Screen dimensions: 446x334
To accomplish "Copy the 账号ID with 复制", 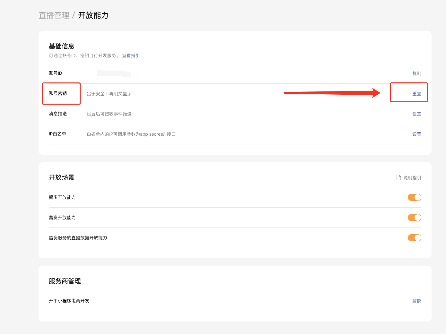I will [x=416, y=73].
